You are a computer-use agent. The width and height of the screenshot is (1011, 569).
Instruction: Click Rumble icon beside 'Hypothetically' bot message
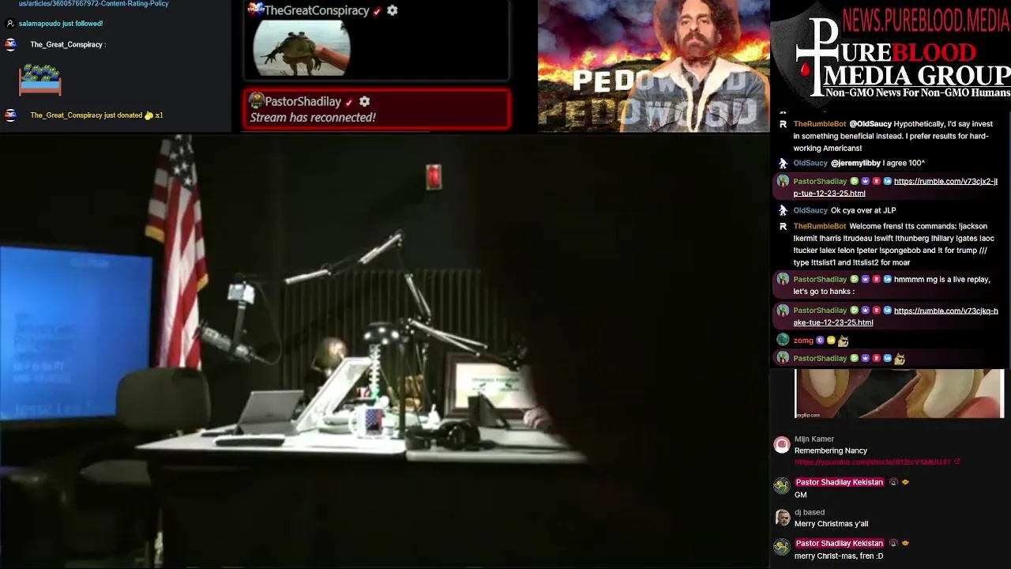783,124
